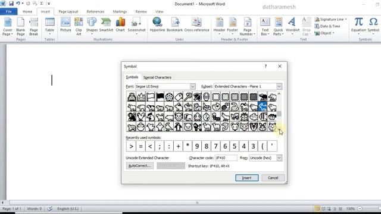Click the Character code field
The image size is (381, 214).
(226, 158)
